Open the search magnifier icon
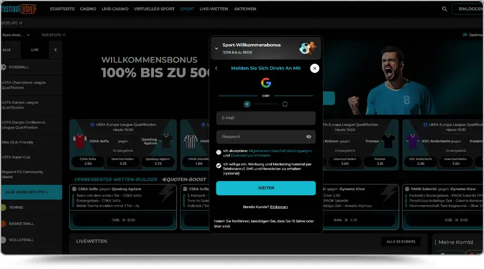 click(x=444, y=9)
